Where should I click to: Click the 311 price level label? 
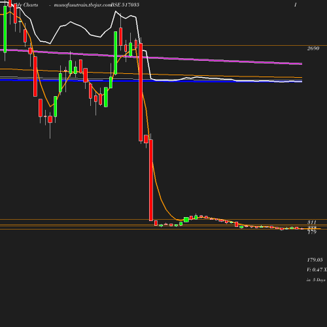tap(312, 222)
